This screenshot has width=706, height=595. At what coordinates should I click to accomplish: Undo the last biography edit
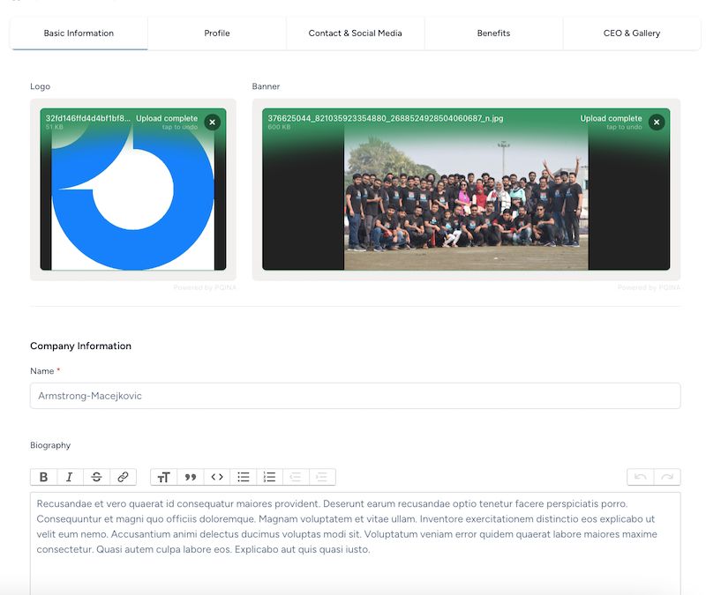pos(641,477)
